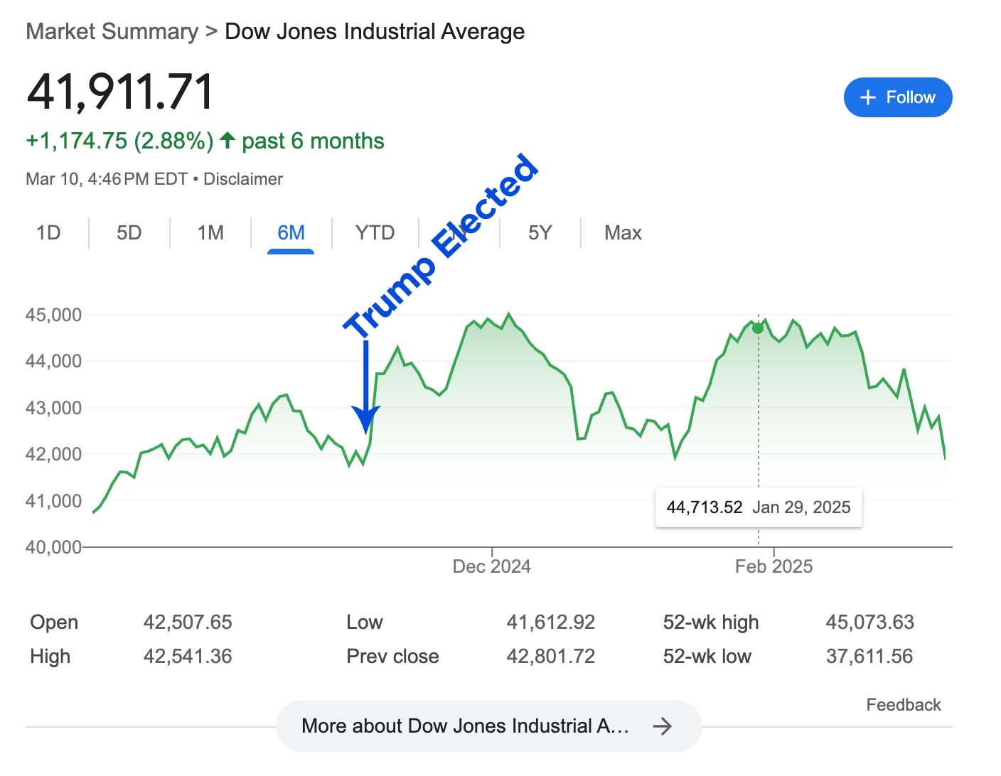The height and width of the screenshot is (776, 1001).
Task: Open More about Dow Jones Industrial Average
Action: tap(466, 726)
